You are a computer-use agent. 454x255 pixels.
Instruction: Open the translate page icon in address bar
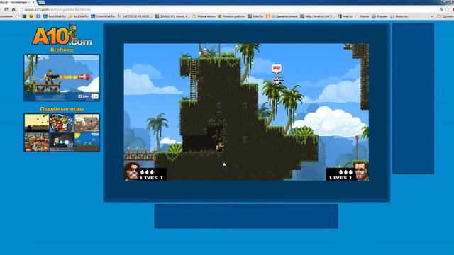[x=441, y=9]
